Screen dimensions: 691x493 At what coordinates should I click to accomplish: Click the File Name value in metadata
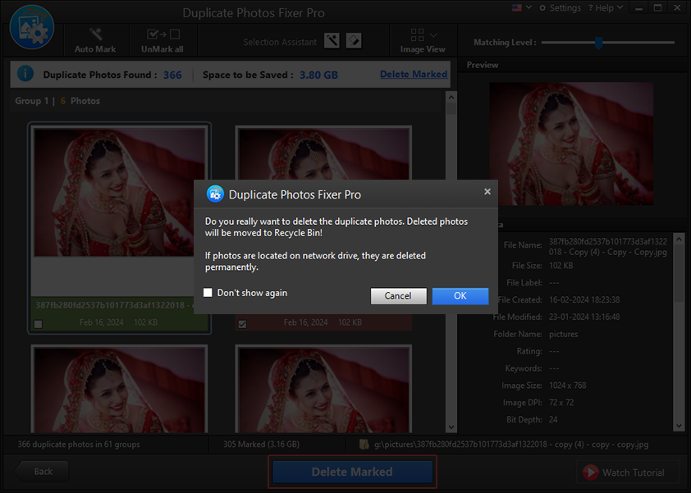[608, 247]
